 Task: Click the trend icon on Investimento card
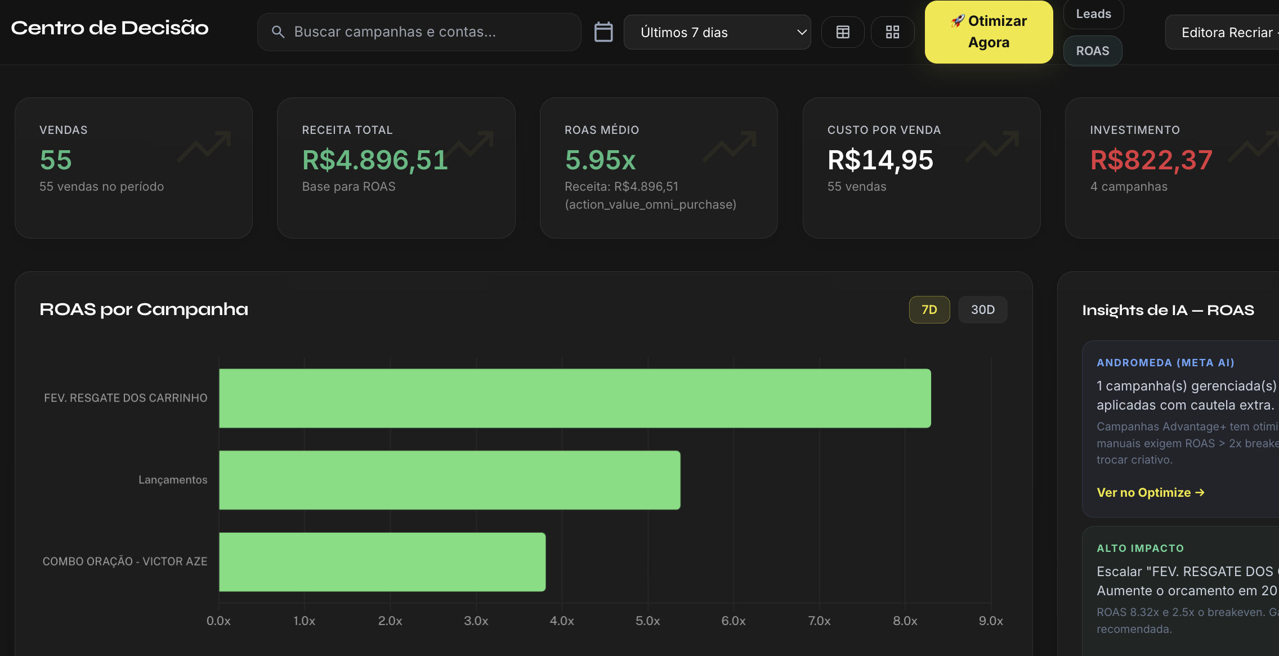coord(1258,147)
